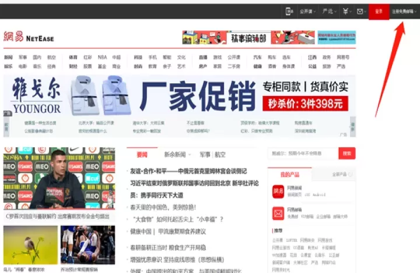Screen dimensions: 420x273
Task: Open the 春耕备耕正当时 article
Action: pyautogui.click(x=168, y=247)
